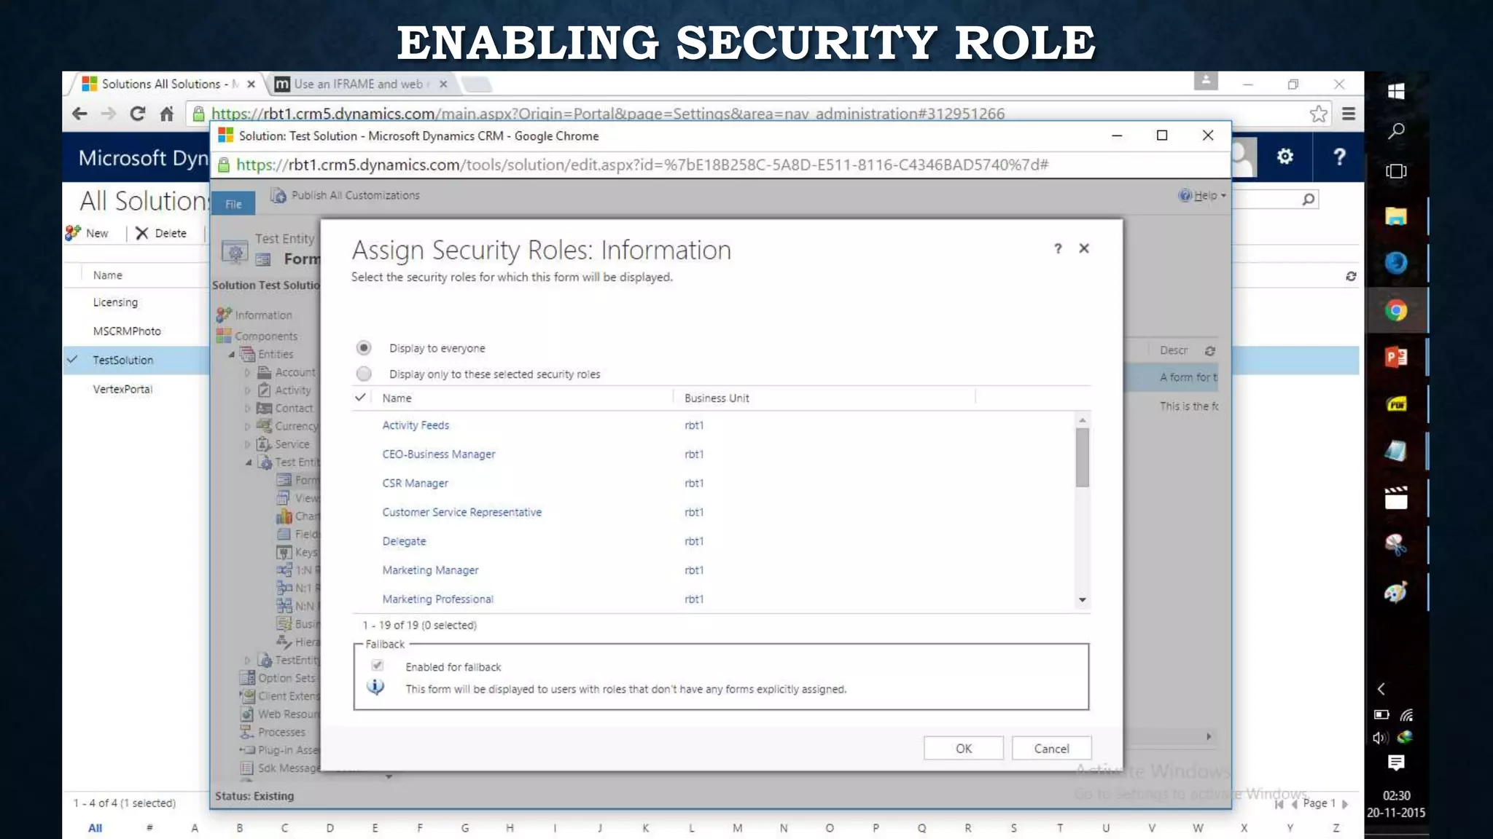Click the roles list scroll up arrow
Screen dimensions: 1493x839
[x=1083, y=420]
